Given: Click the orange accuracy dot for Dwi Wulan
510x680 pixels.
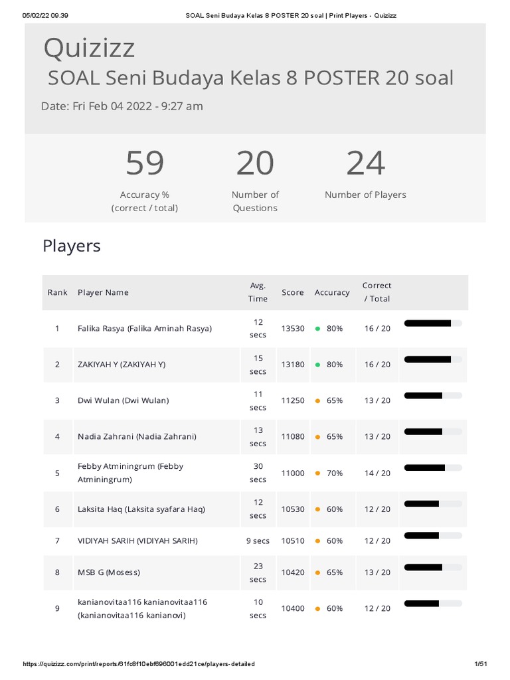Looking at the screenshot, I should (x=317, y=401).
